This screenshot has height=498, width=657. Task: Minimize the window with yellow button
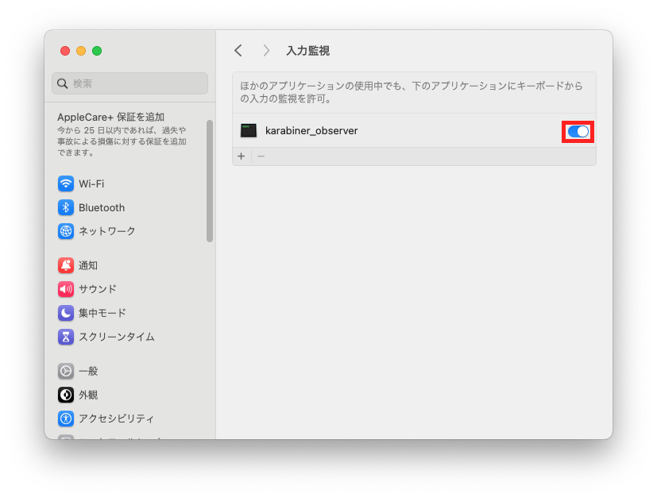(81, 51)
